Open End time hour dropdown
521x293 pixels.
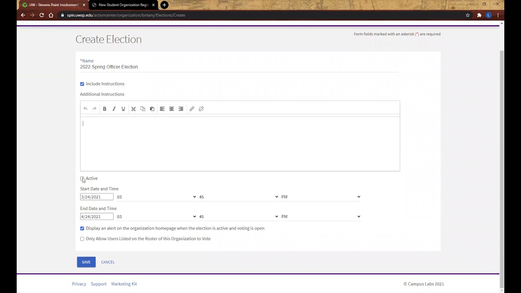pos(156,216)
